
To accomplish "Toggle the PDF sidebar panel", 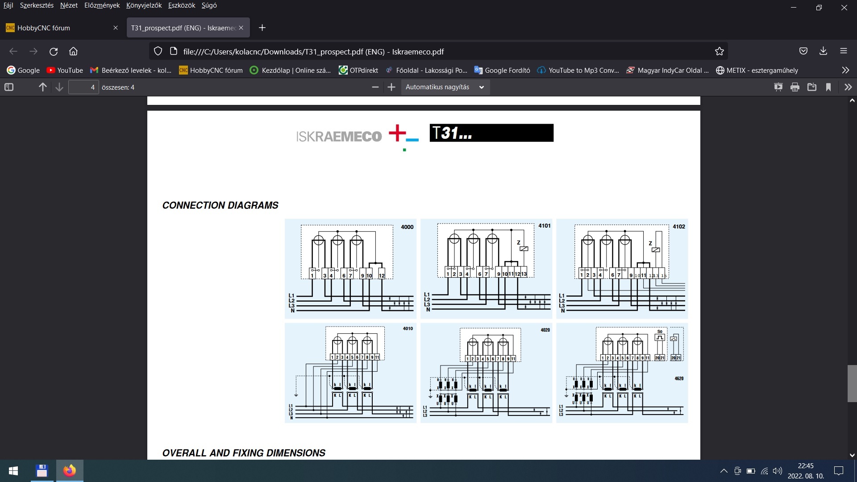I will (9, 87).
